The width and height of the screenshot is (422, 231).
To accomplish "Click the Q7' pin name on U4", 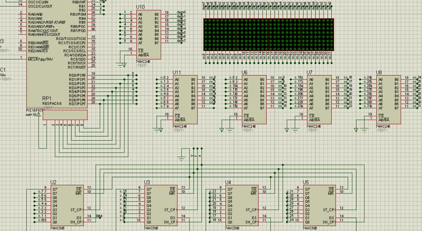I will click(230, 189).
